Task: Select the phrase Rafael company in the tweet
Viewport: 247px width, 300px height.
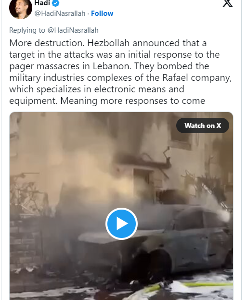Action: 197,78
